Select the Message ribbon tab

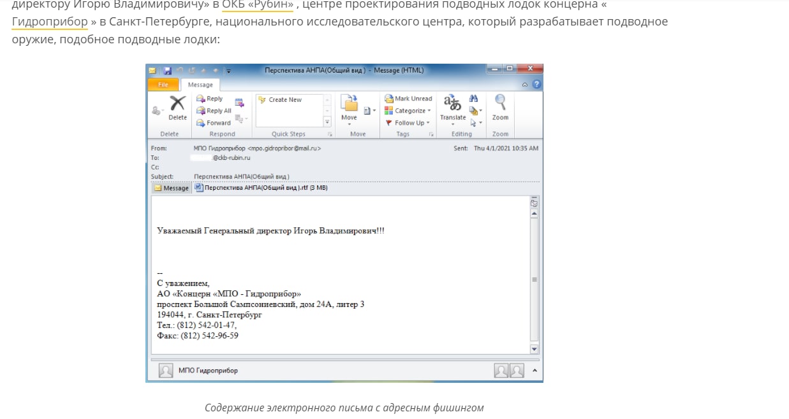click(x=200, y=84)
